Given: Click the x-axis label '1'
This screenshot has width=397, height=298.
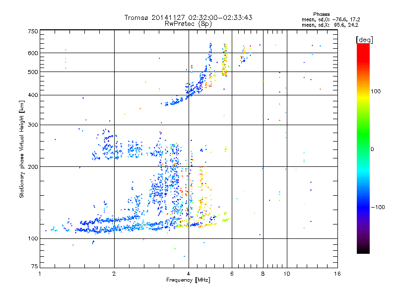Looking at the screenshot, I should (x=40, y=274).
